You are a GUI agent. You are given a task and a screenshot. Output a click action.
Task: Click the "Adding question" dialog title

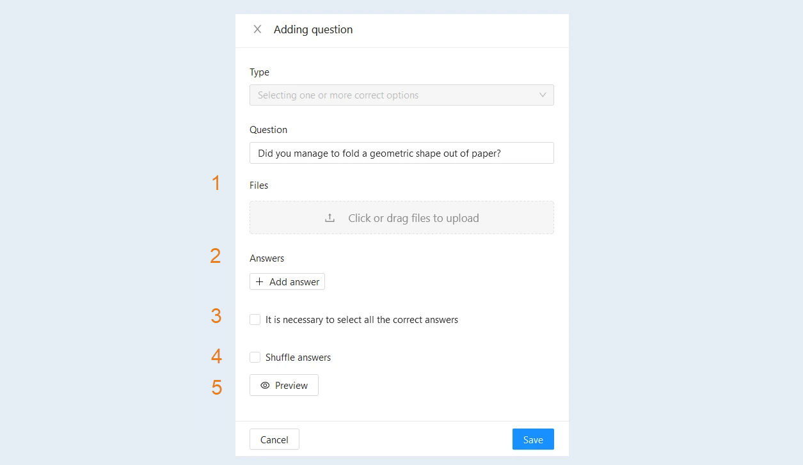click(x=314, y=29)
